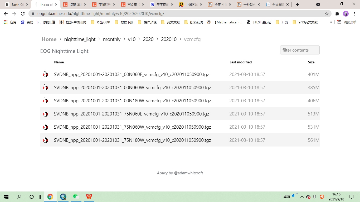Open monthly breadcrumb link
Viewport: 360px width, 202px height.
[x=112, y=39]
